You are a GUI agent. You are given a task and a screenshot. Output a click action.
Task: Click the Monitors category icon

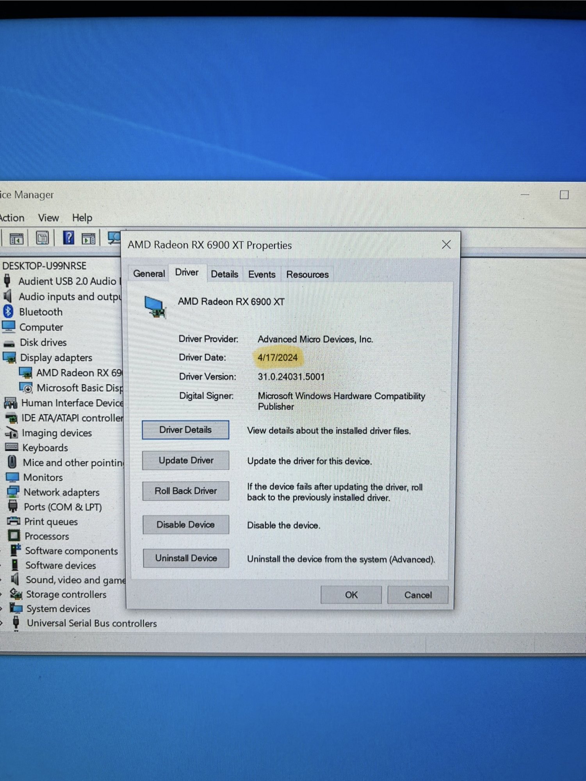coord(12,477)
